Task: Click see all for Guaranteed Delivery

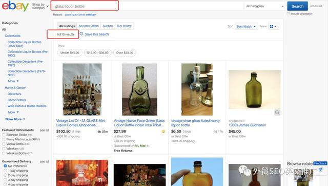Action: 44,161
